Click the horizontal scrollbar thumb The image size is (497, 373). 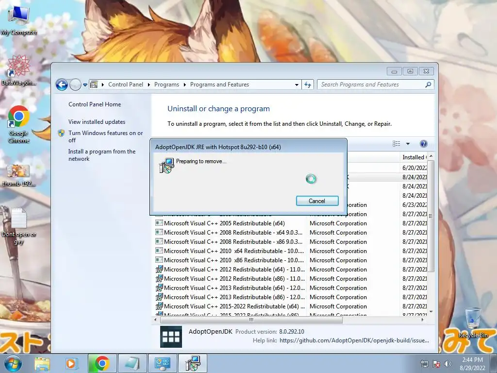click(x=251, y=320)
